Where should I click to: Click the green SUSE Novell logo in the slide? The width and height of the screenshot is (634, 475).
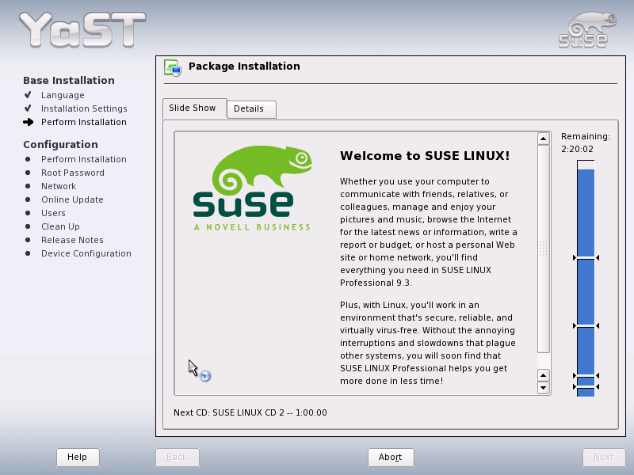(x=252, y=188)
